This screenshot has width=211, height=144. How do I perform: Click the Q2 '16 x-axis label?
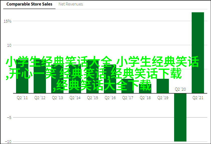tap(110, 98)
